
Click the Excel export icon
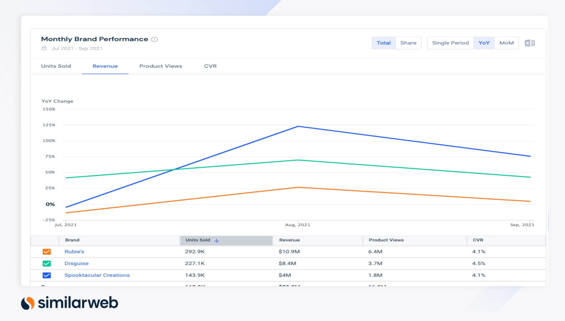[x=529, y=43]
